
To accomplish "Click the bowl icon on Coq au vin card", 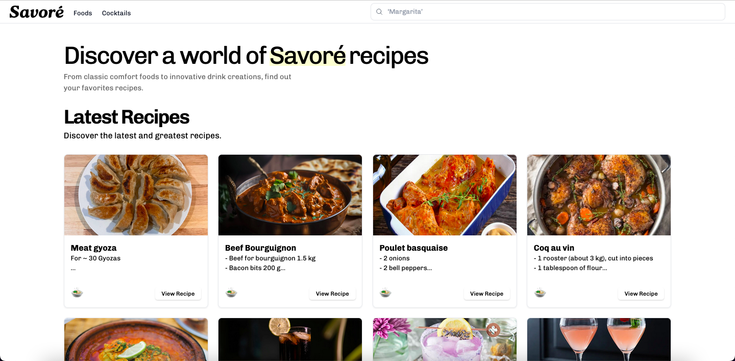I will 540,293.
